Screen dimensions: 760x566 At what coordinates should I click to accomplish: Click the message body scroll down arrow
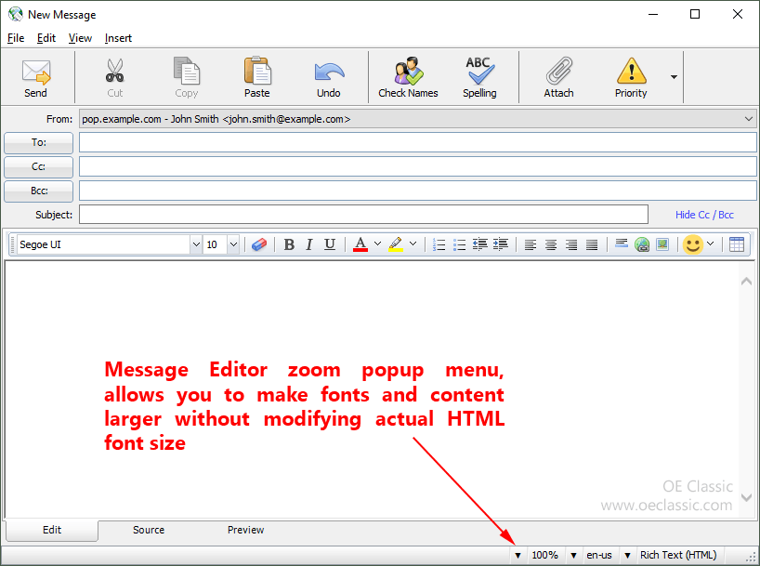[746, 497]
